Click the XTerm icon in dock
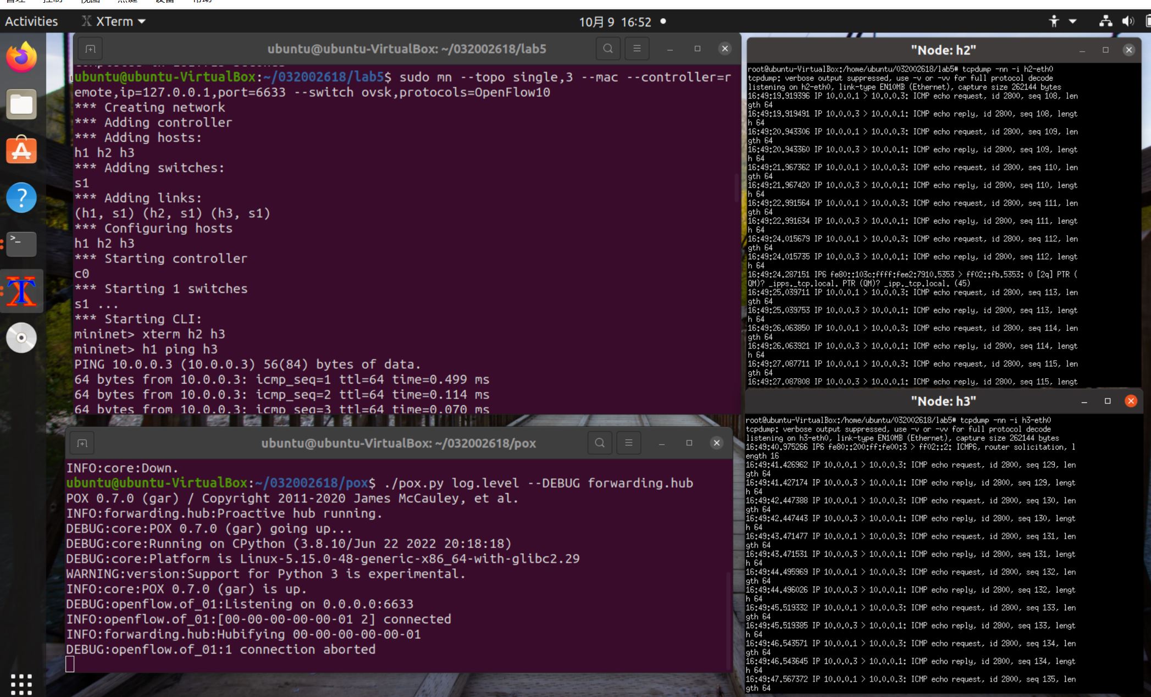 [x=21, y=291]
